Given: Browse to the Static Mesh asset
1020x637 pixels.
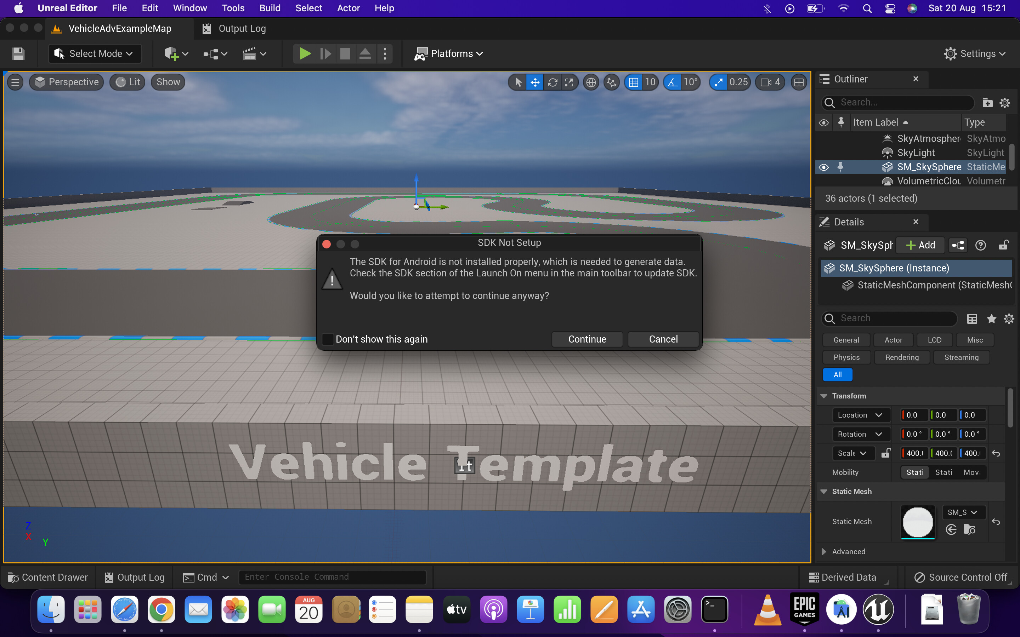Looking at the screenshot, I should tap(969, 529).
